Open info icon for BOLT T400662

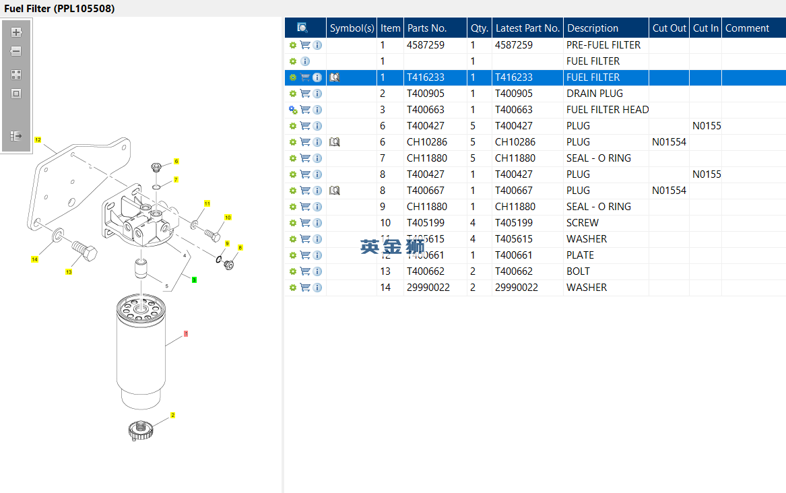[x=317, y=271]
